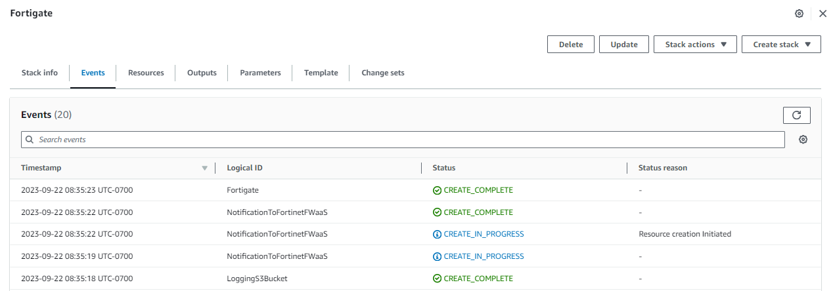Click the refresh events icon button
833x291 pixels.
click(796, 115)
